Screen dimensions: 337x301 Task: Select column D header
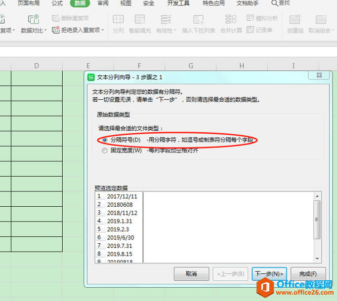click(37, 66)
